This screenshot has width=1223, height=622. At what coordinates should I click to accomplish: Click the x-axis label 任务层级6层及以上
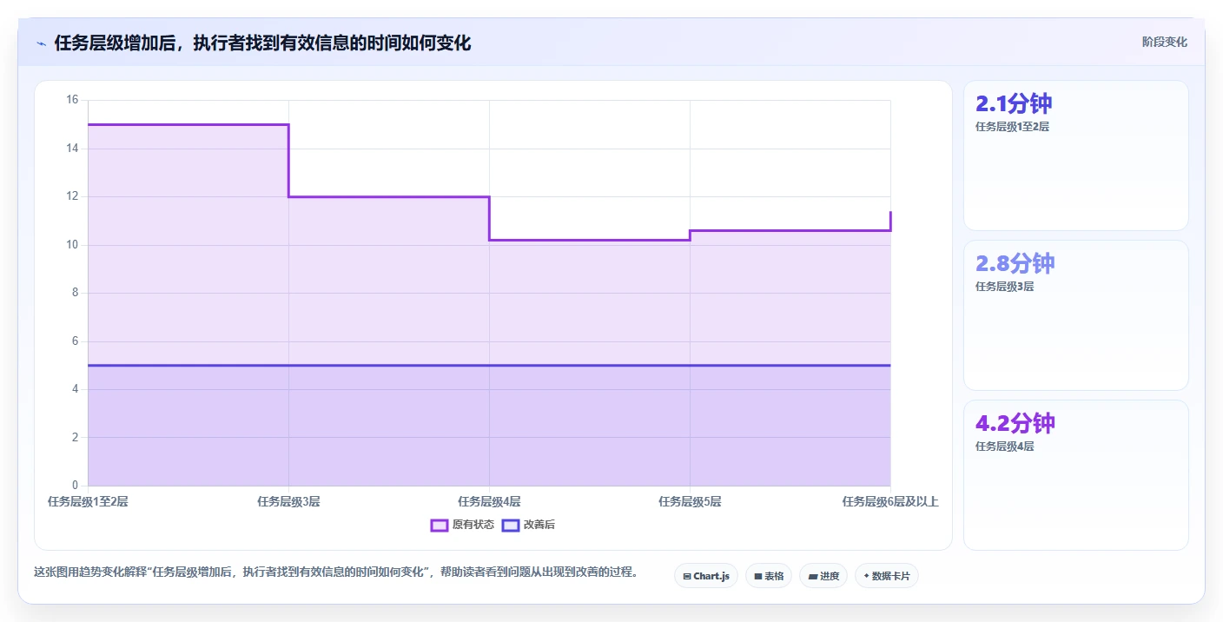tap(890, 501)
